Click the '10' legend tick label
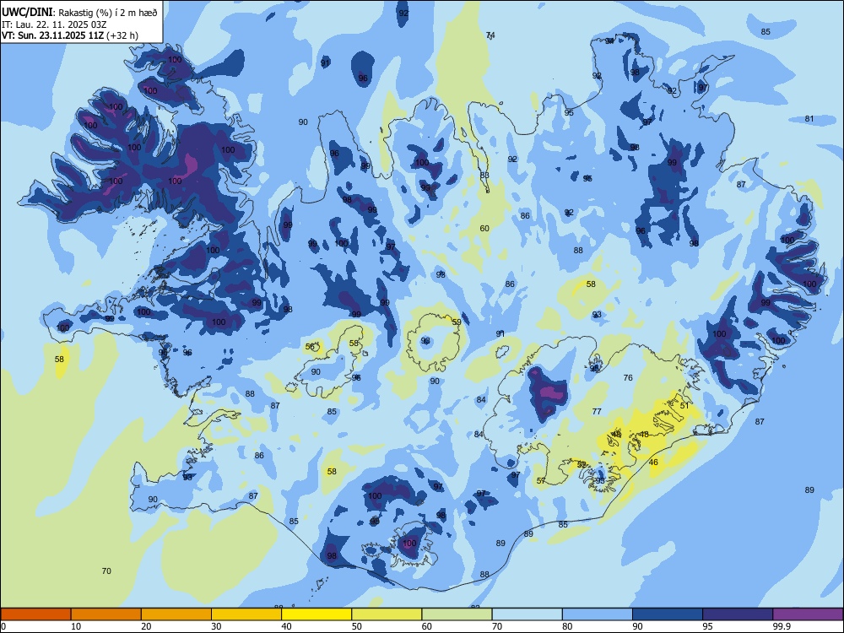The height and width of the screenshot is (633, 844). tap(76, 626)
